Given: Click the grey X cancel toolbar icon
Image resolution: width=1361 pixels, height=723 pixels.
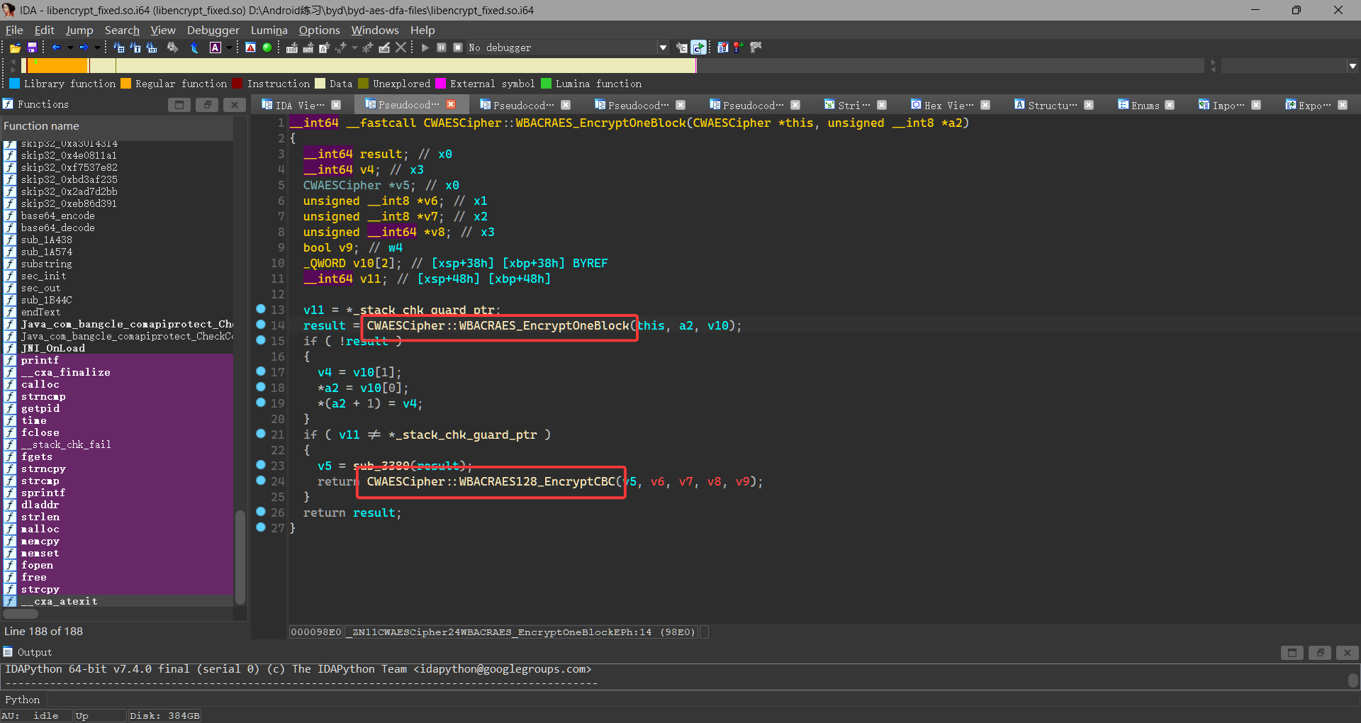Looking at the screenshot, I should tap(401, 47).
